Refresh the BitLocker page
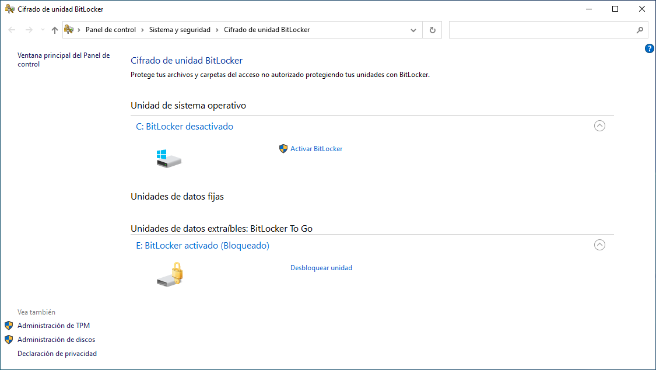Viewport: 656px width, 370px height. 433,30
